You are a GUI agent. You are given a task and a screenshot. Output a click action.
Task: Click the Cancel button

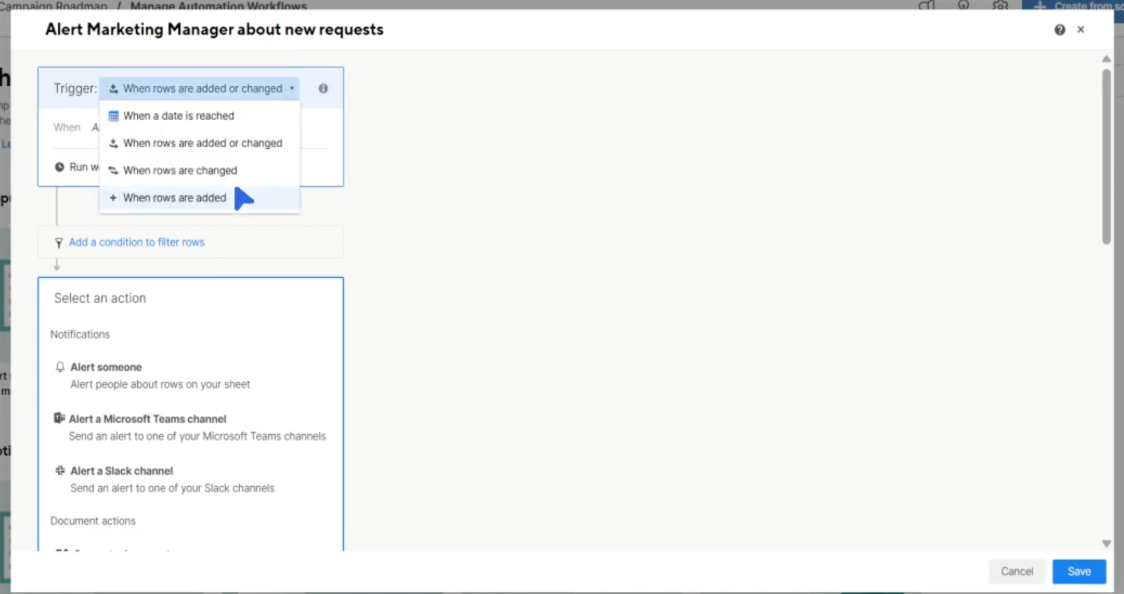pyautogui.click(x=1017, y=571)
